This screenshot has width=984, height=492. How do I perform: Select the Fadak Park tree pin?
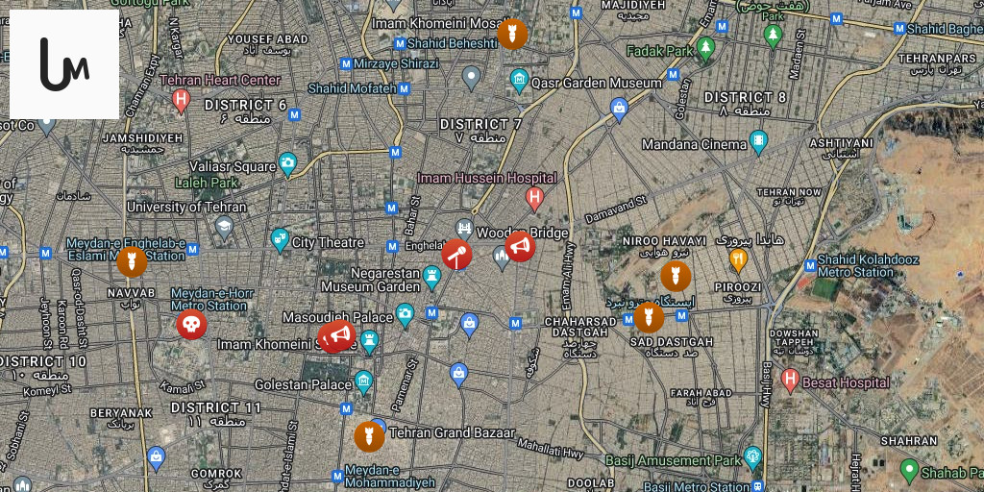click(706, 49)
